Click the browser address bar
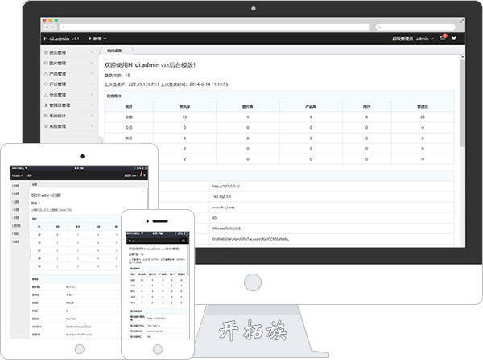483x362 pixels. pyautogui.click(x=215, y=27)
